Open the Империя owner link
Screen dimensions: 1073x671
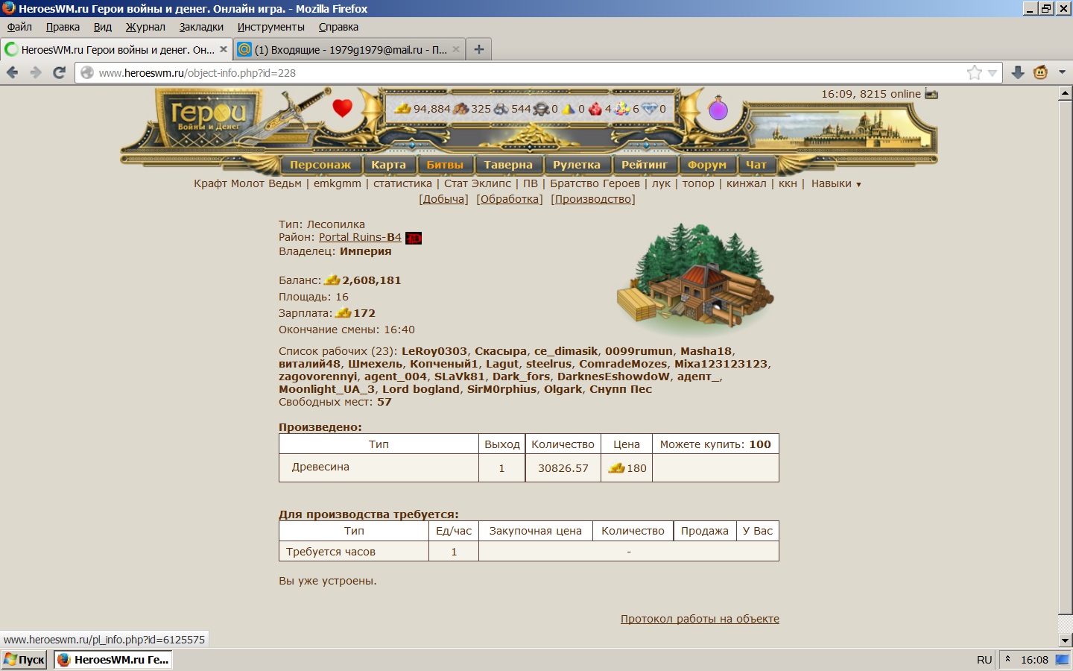[x=366, y=251]
